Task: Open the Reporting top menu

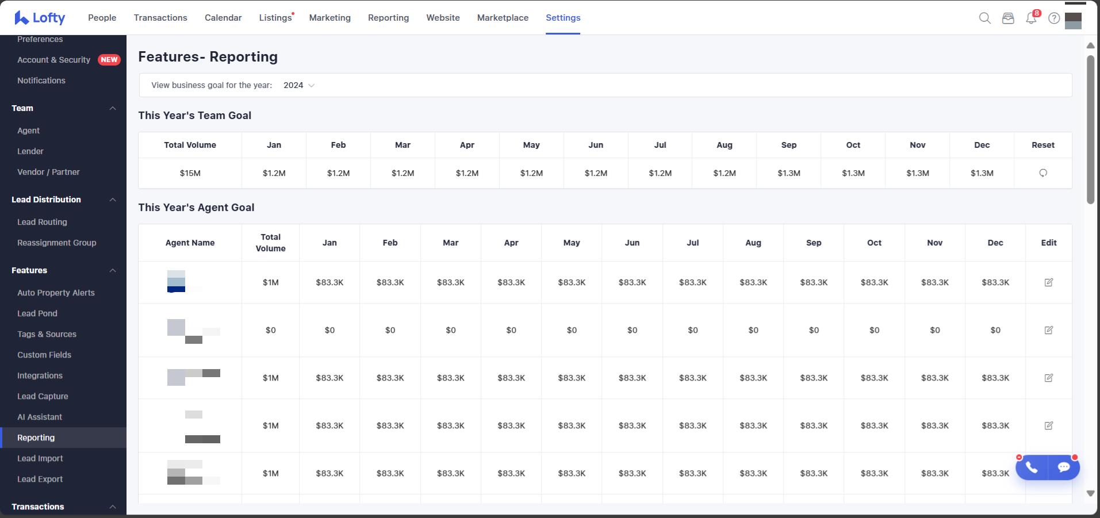Action: (x=388, y=18)
